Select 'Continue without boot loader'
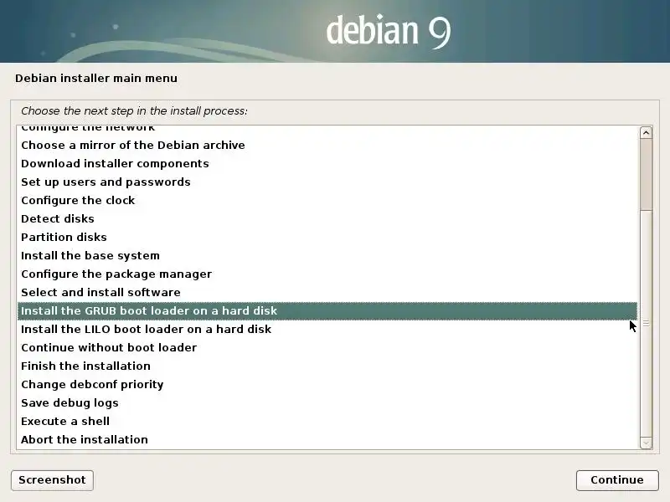This screenshot has width=670, height=502. tap(327, 347)
